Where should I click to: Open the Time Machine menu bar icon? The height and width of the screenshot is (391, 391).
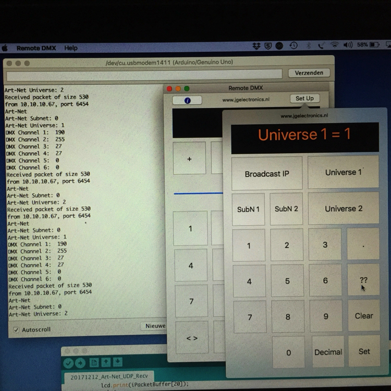tap(294, 45)
